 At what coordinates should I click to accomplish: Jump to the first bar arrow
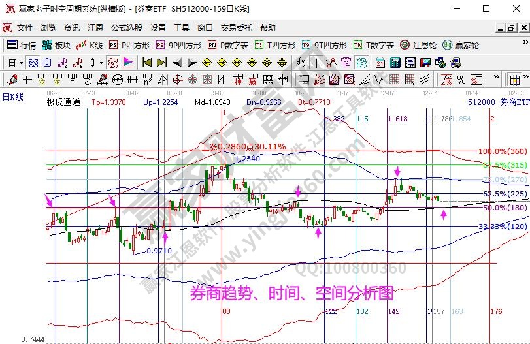[x=146, y=63]
